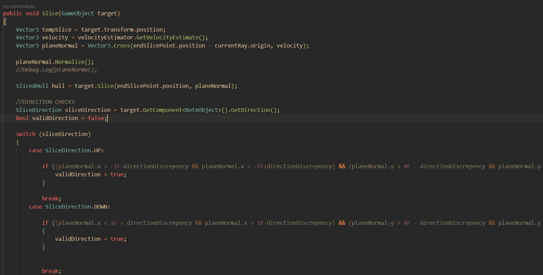Click the velocityEstimator identifier
This screenshot has height=275, width=543.
105,38
